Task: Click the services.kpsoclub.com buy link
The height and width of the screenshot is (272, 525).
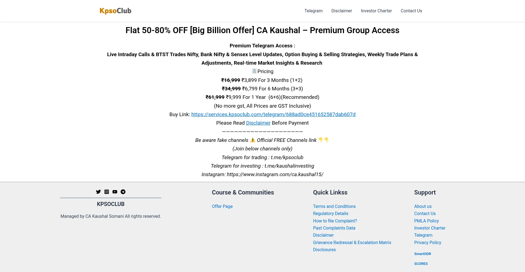Action: (273, 114)
